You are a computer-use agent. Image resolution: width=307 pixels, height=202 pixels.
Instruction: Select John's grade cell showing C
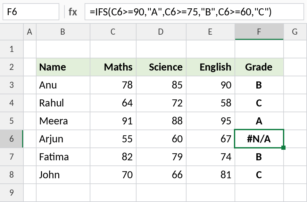[259, 175]
